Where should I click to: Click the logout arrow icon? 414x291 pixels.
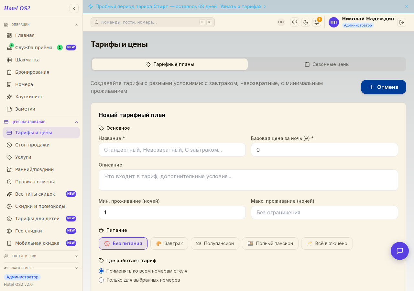[x=402, y=22]
